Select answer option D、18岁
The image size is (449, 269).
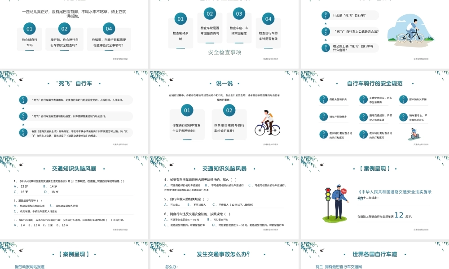[x=51, y=192]
